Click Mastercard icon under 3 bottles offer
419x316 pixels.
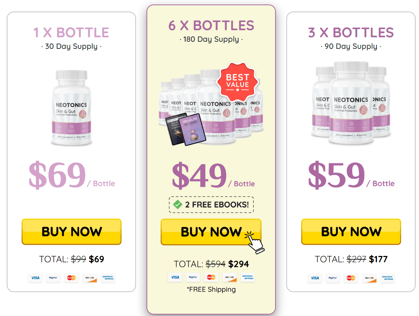pyautogui.click(x=350, y=278)
